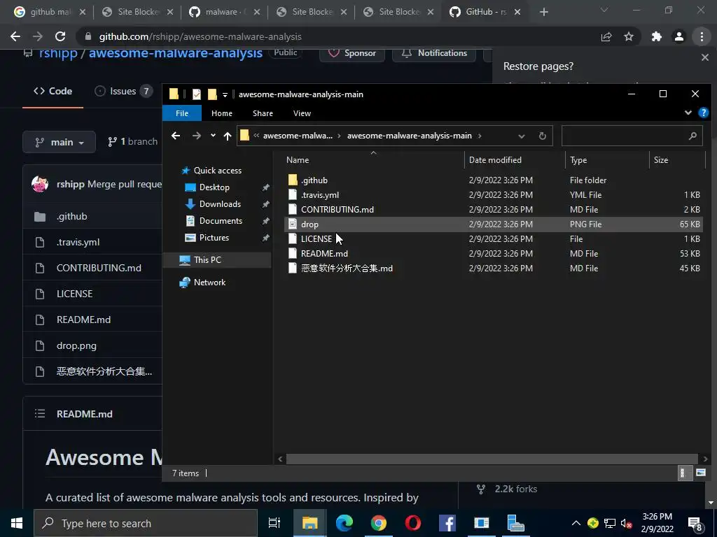Viewport: 717px width, 537px height.
Task: Expand the Explorer ribbon chevron
Action: (688, 113)
